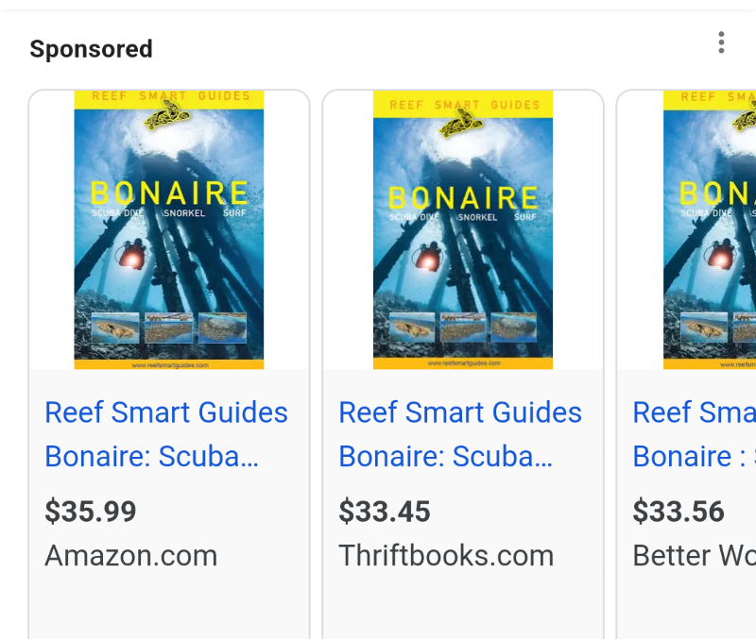The width and height of the screenshot is (756, 639).
Task: Click the scuba diver on the second cover
Action: [427, 258]
